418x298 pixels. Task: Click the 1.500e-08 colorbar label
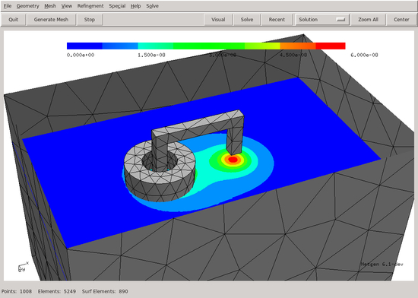[x=151, y=55]
